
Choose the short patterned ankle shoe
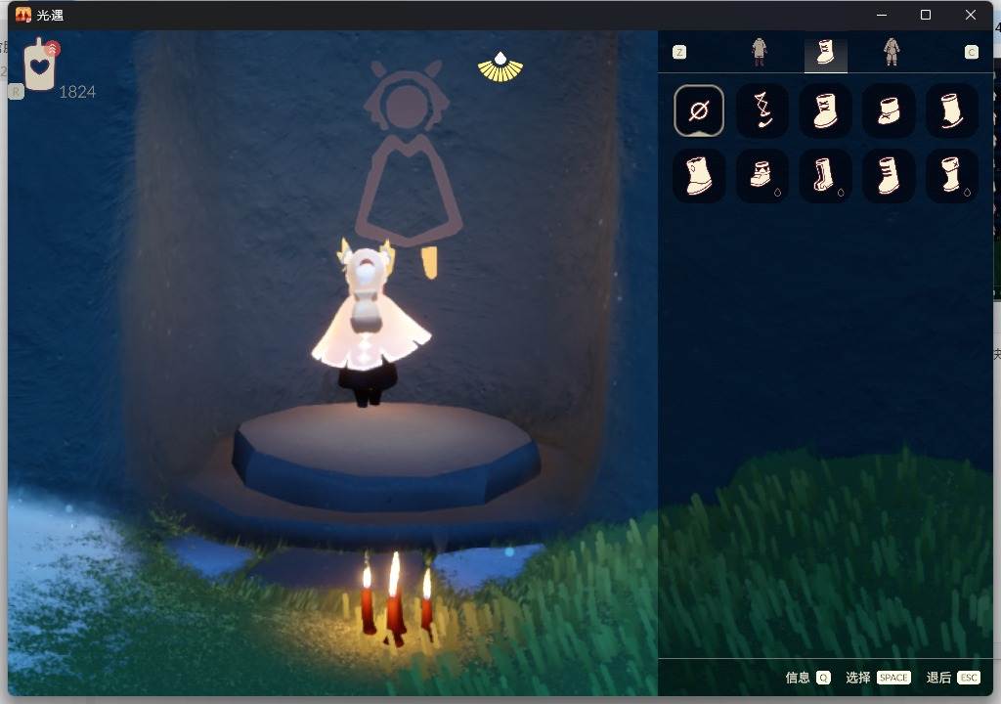(762, 176)
